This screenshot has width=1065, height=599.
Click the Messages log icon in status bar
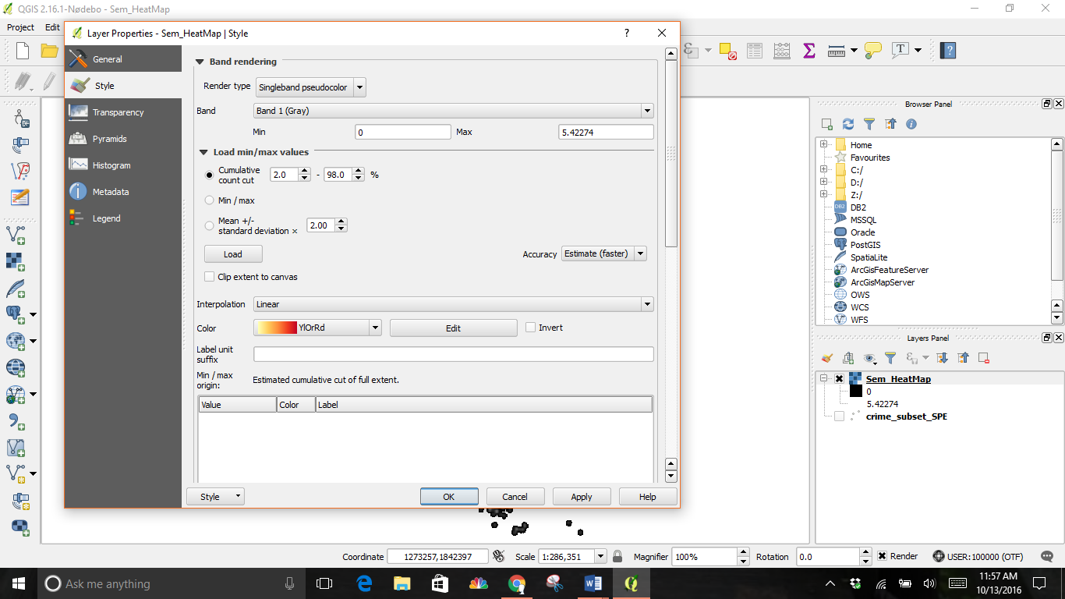[x=1047, y=556]
